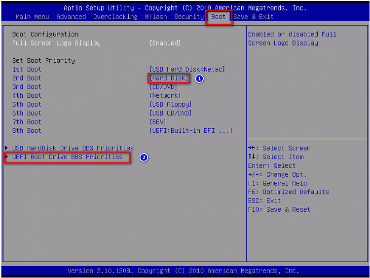The image size is (370, 278).
Task: Click the Enter: Select hint
Action: (272, 166)
